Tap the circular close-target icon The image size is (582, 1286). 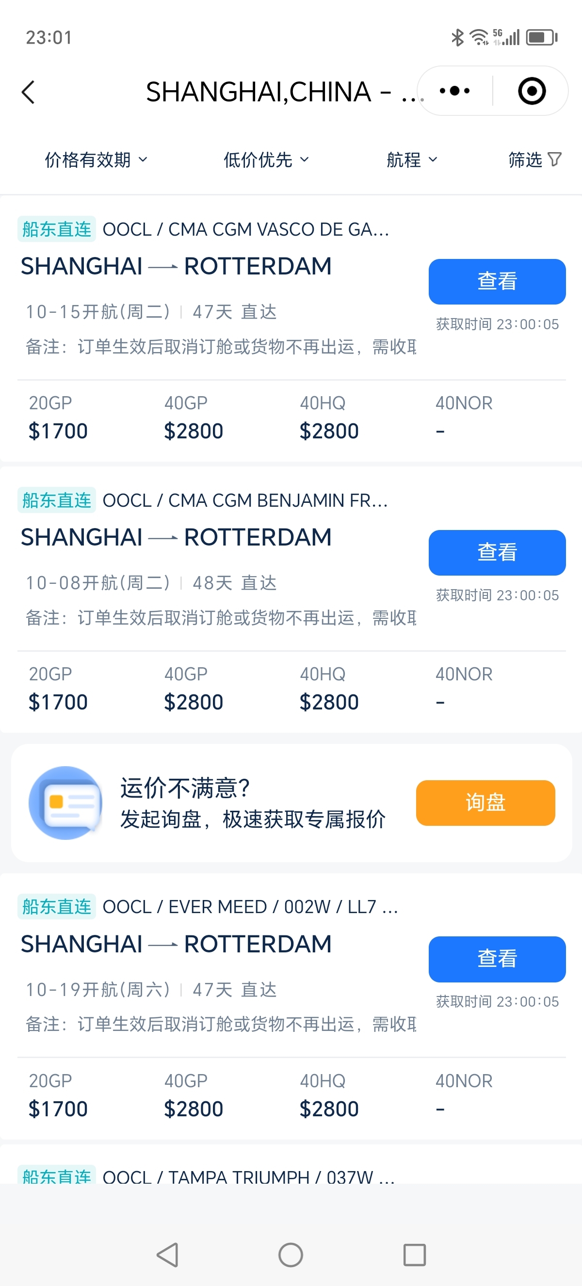click(x=532, y=91)
